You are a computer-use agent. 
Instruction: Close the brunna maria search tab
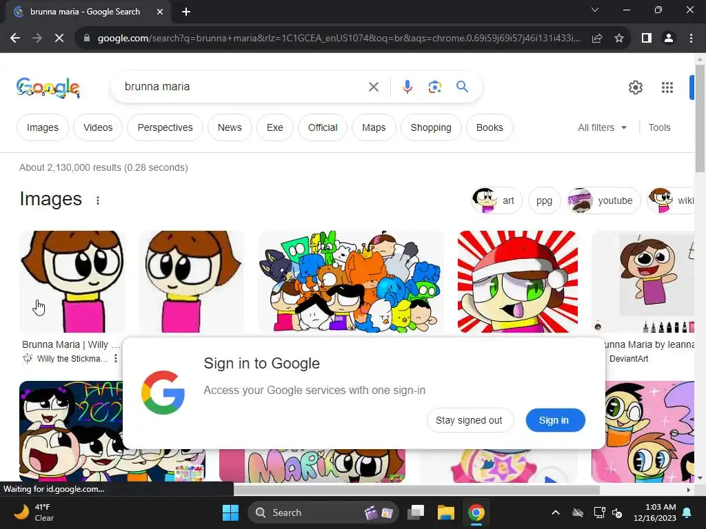click(x=160, y=12)
